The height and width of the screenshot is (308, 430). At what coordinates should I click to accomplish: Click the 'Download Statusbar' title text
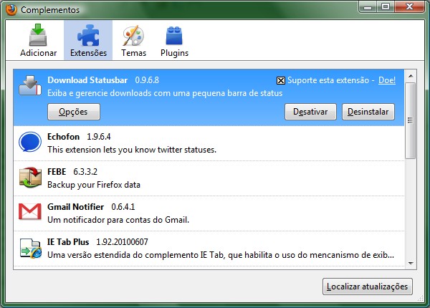tap(87, 80)
